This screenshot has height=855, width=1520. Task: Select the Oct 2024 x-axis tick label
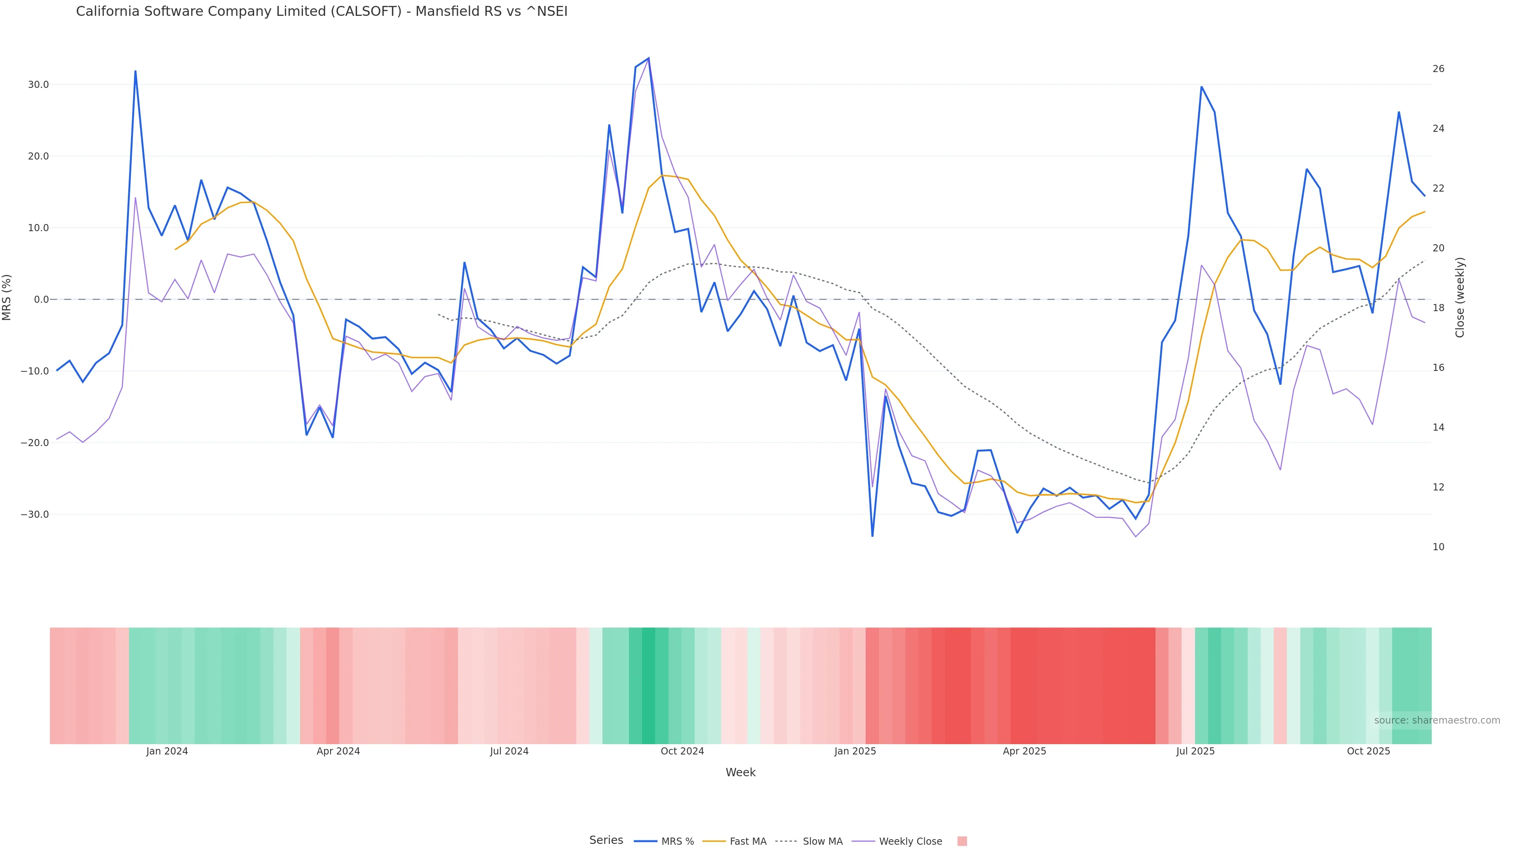click(682, 751)
